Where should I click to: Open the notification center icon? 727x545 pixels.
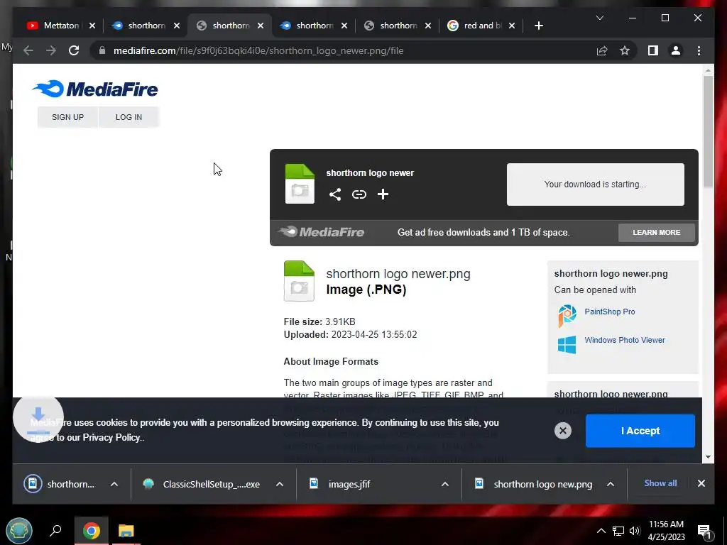coord(704,531)
